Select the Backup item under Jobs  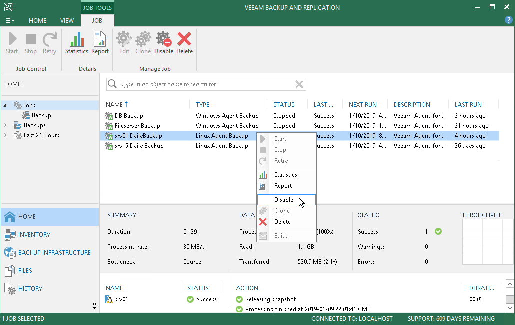41,115
